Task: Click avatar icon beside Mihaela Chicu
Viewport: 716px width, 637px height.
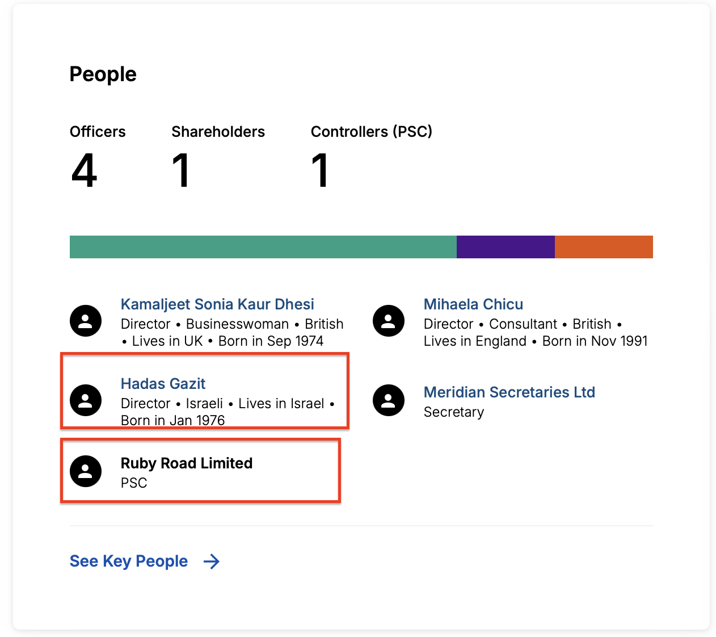Action: (389, 321)
